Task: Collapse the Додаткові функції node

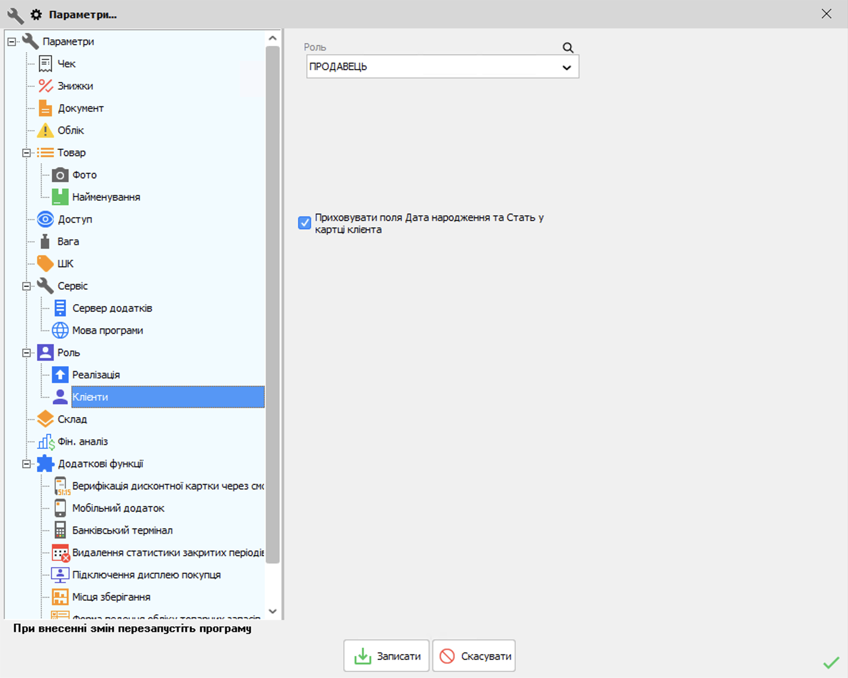Action: [x=27, y=464]
